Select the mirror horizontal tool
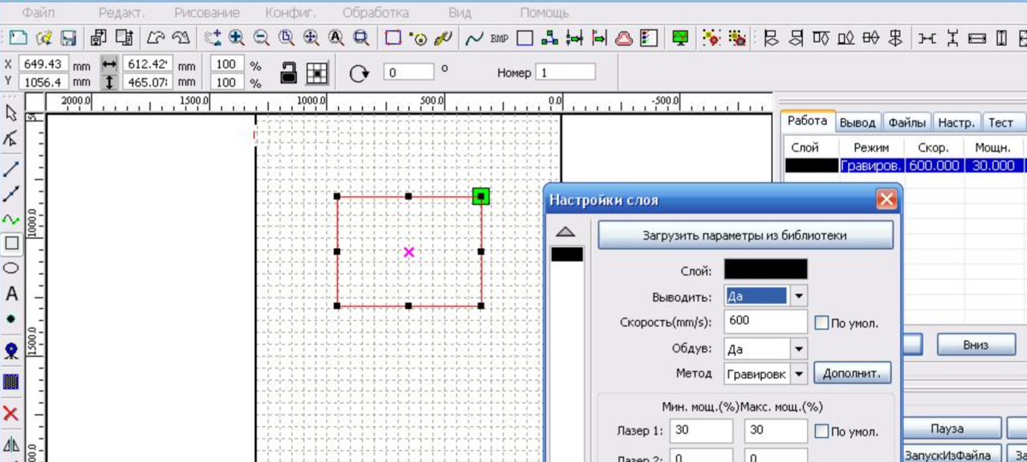The height and width of the screenshot is (462, 1027). coord(11,444)
